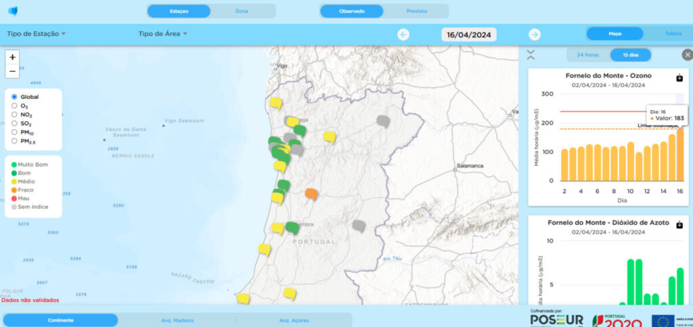Select the grey marker east of Coimbra

click(x=359, y=226)
